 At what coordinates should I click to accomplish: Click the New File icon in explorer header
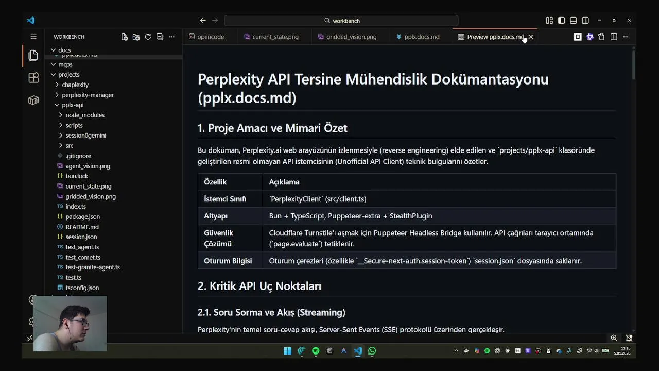124,37
